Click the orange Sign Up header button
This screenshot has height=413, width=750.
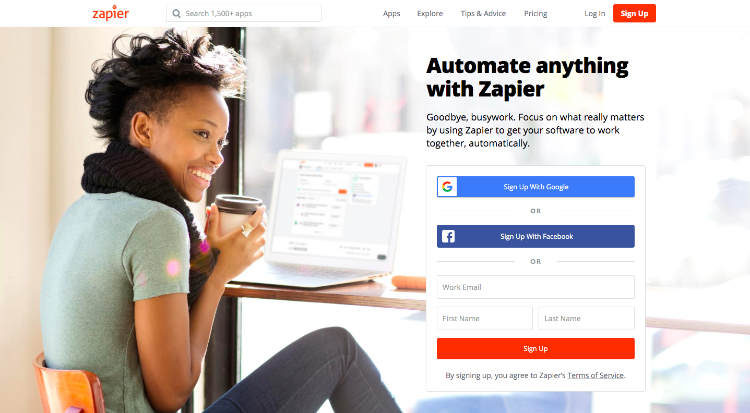tap(635, 14)
